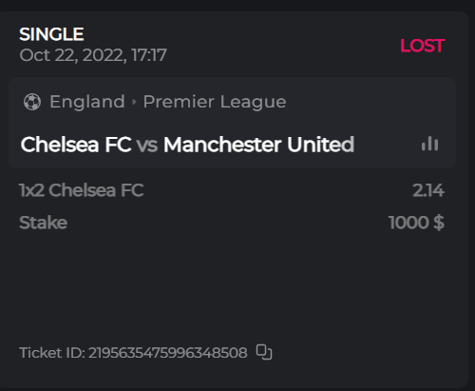The height and width of the screenshot is (391, 475).
Task: Open the Premier League breadcrumb link
Action: coord(215,102)
